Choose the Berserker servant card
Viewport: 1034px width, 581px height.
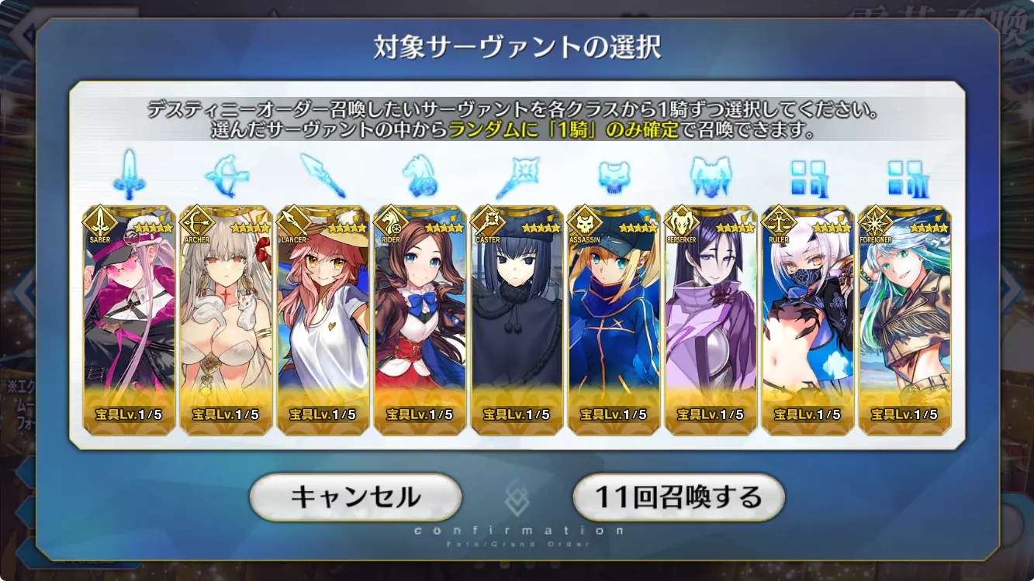[x=711, y=320]
